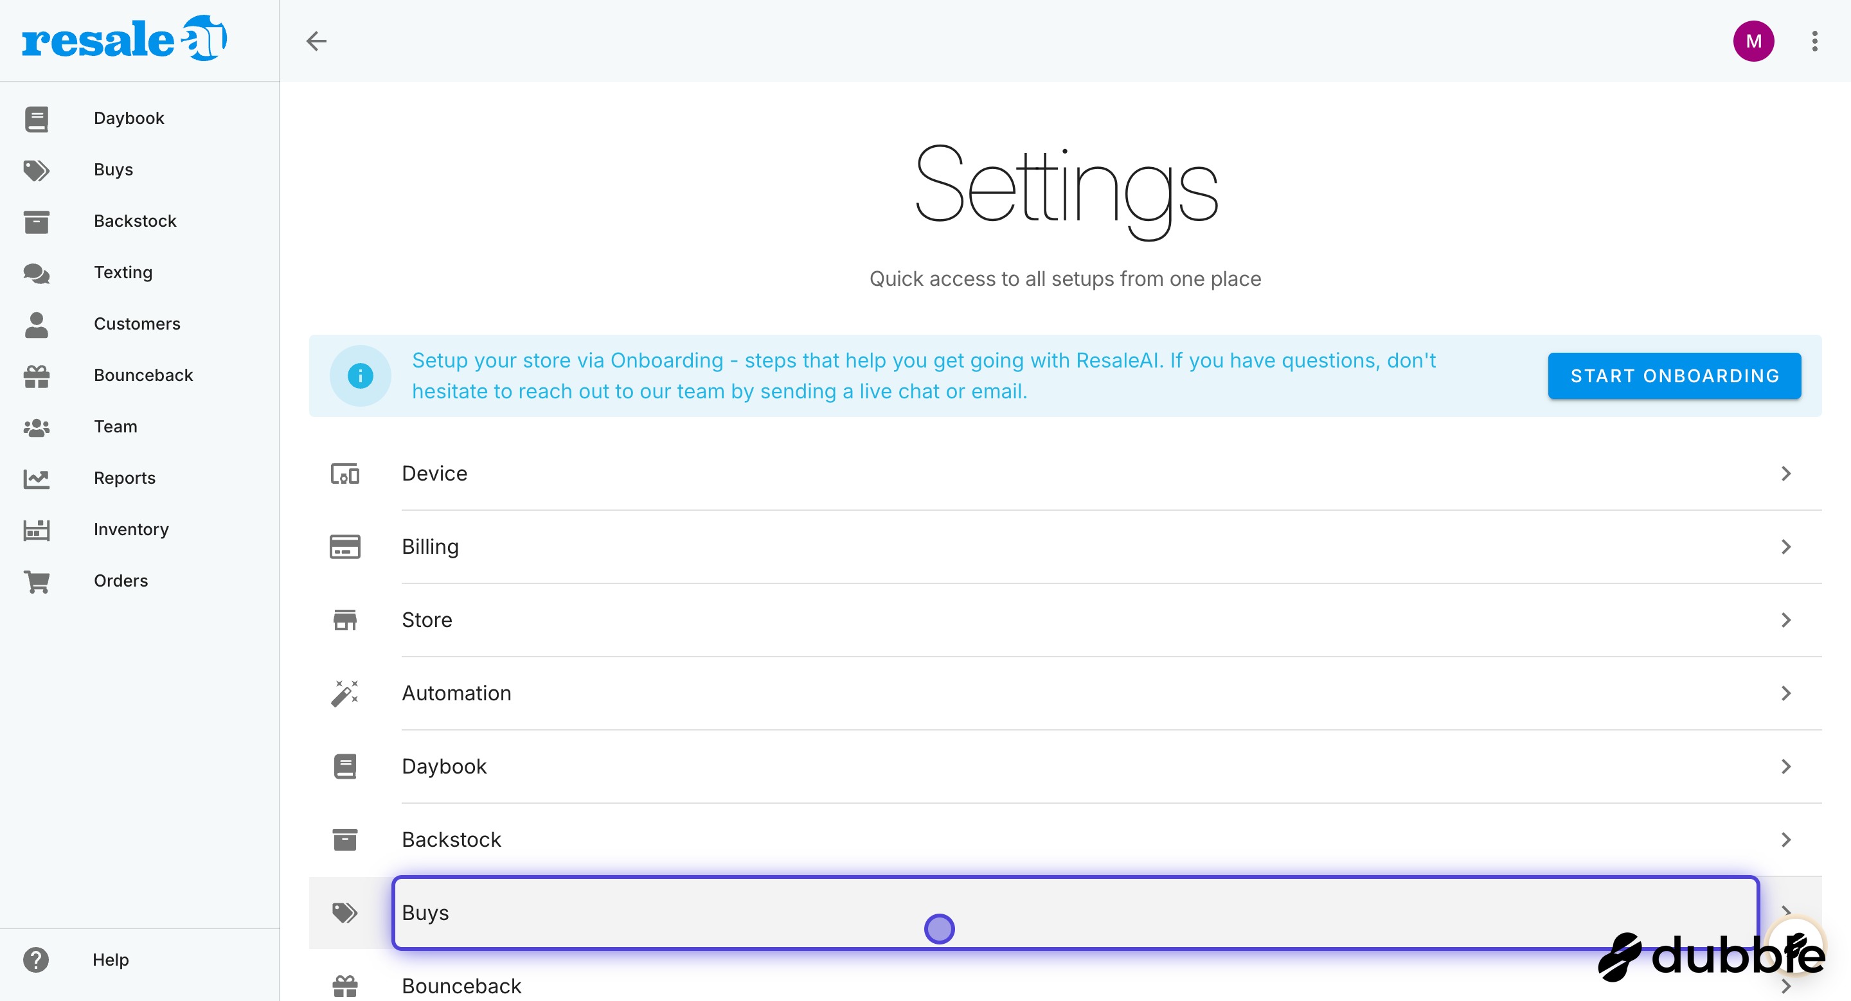This screenshot has width=1851, height=1001.
Task: Click the onboarding banner message text
Action: pos(924,376)
